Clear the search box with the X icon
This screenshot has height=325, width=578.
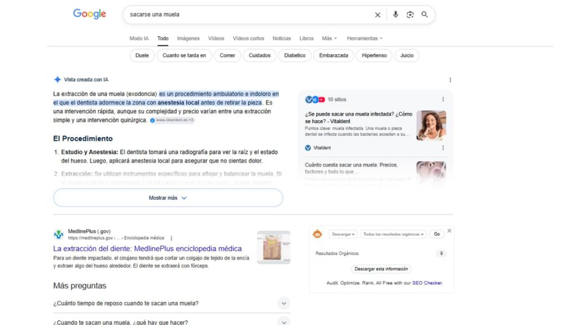(378, 15)
